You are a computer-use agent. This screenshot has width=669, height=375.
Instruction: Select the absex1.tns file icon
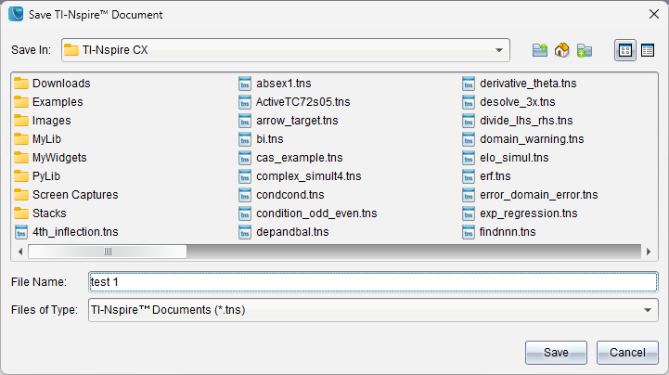click(x=246, y=84)
